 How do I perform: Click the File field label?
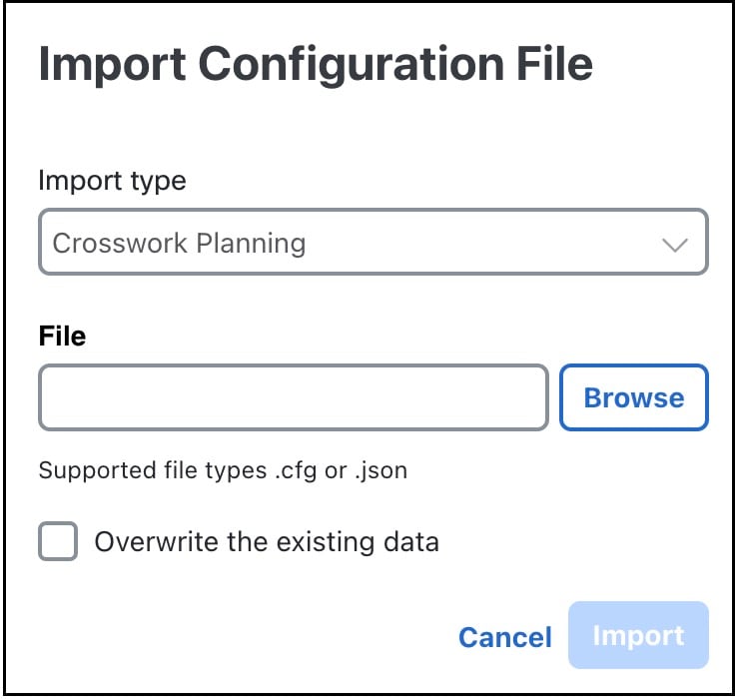tap(62, 337)
